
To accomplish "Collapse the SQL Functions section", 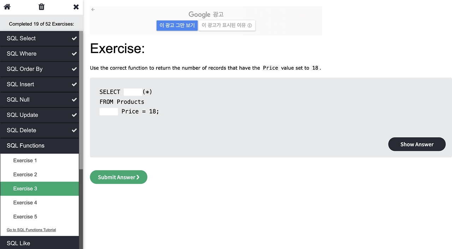I will [x=40, y=146].
